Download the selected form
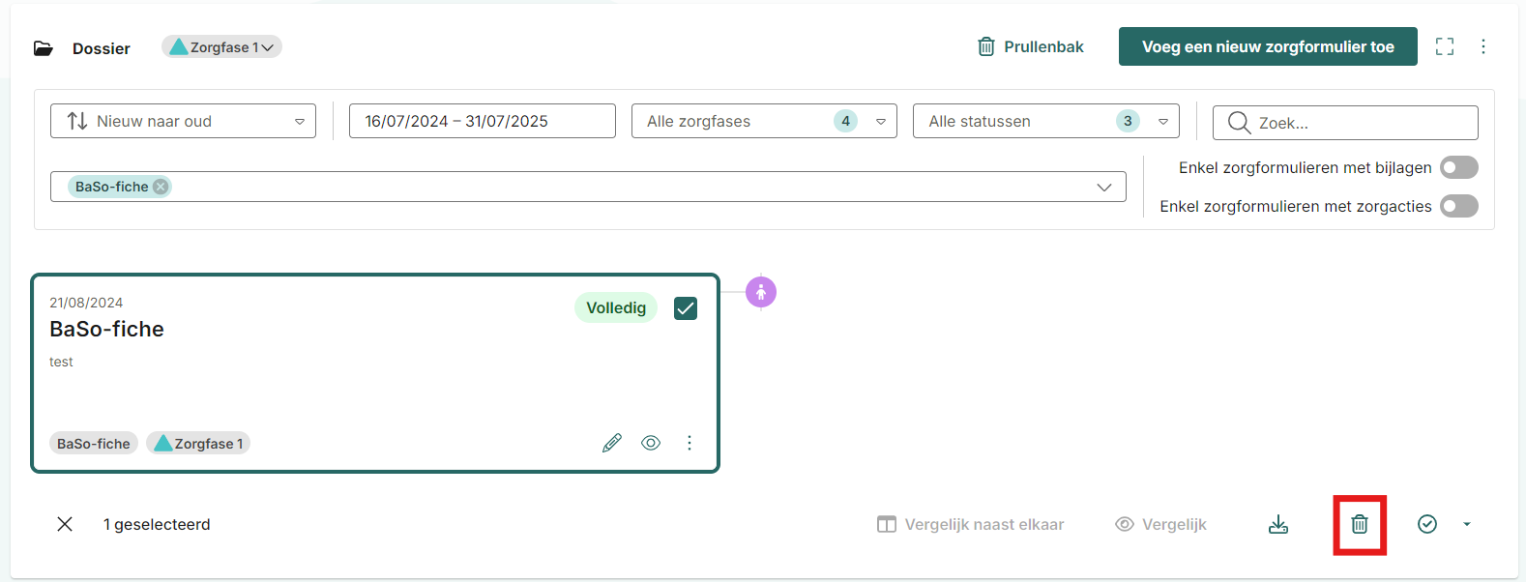This screenshot has height=582, width=1526. coord(1278,524)
